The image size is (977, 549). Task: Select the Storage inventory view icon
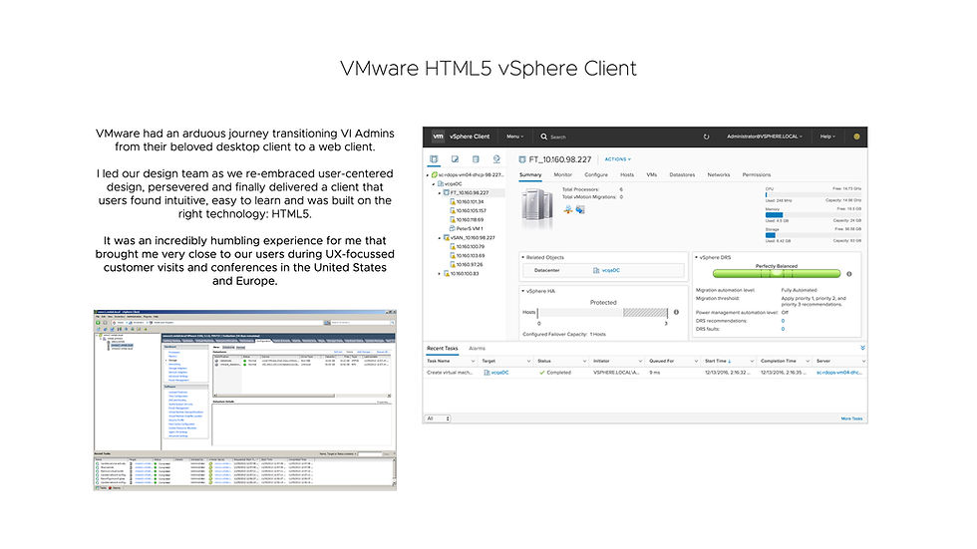point(476,159)
